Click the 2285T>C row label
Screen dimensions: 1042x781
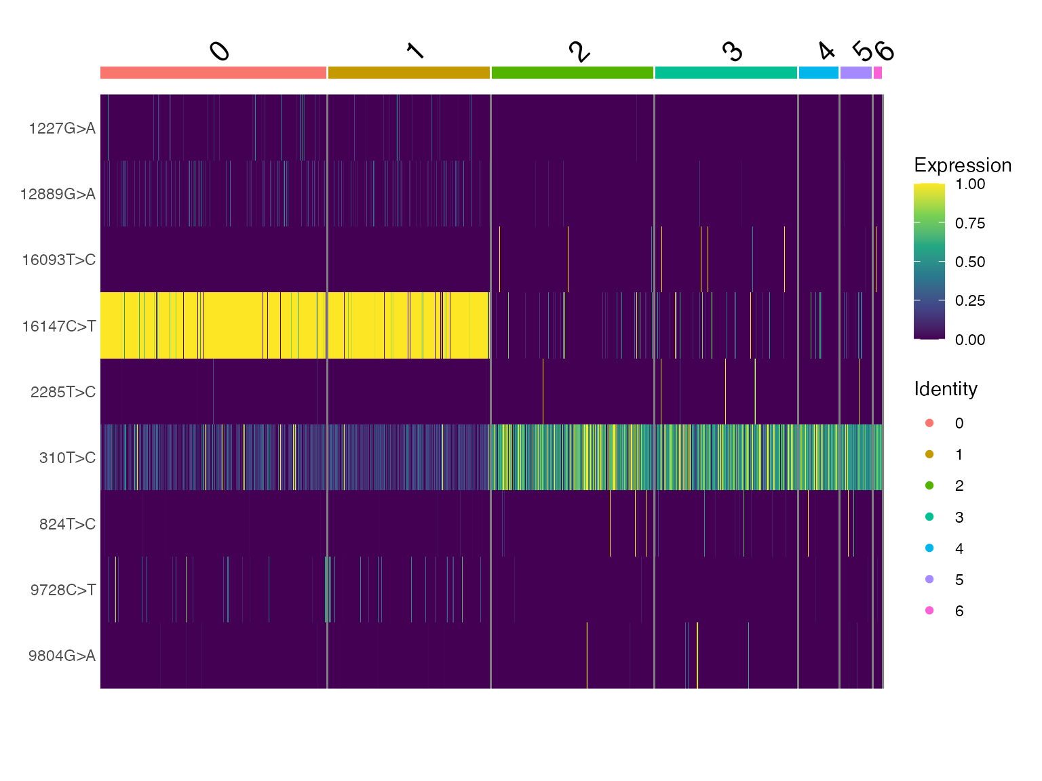click(x=62, y=392)
